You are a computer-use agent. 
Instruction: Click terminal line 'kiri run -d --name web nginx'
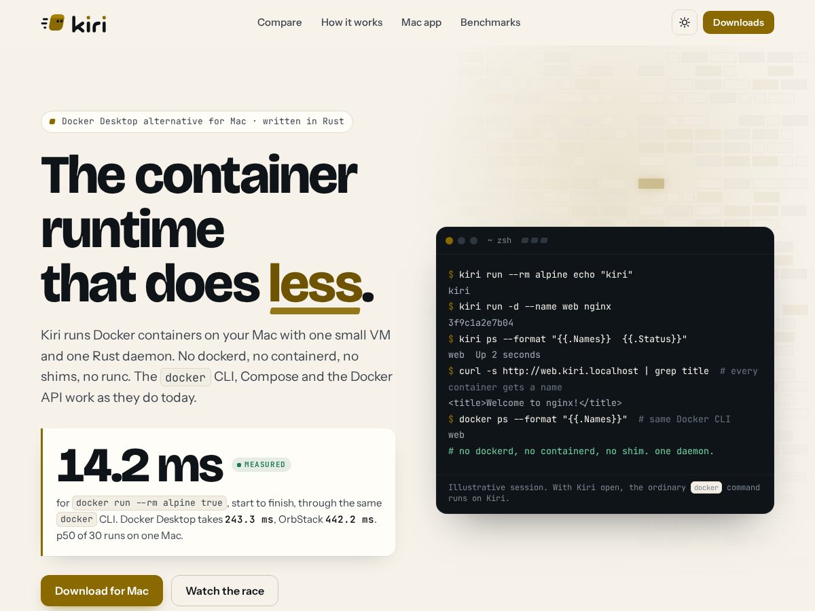530,306
